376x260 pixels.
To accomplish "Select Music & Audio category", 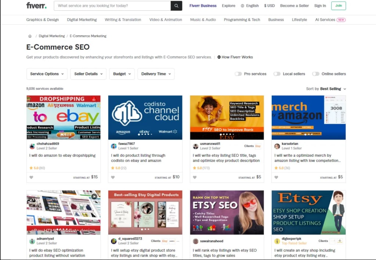I will click(203, 20).
